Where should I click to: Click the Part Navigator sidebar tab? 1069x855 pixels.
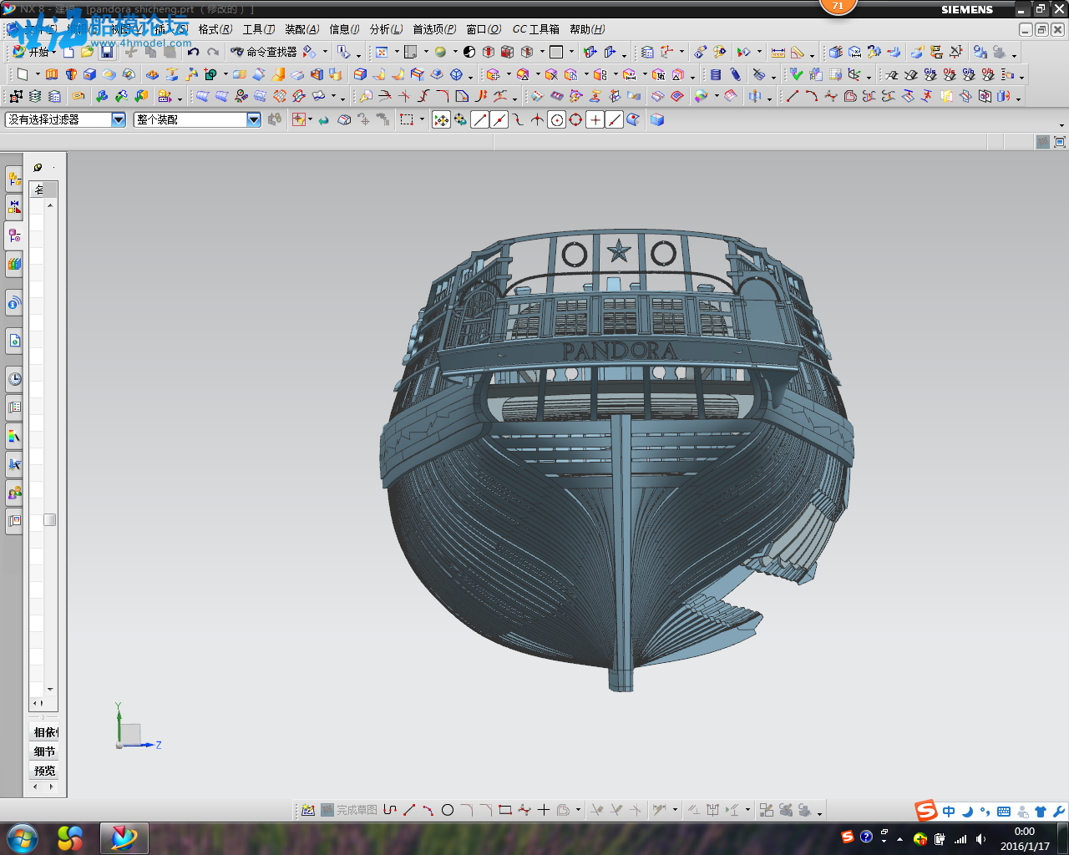pyautogui.click(x=14, y=235)
